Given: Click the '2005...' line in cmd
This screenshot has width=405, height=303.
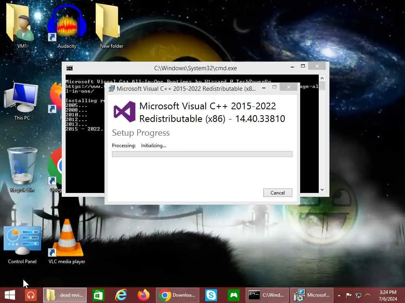Looking at the screenshot, I should click(x=76, y=105).
